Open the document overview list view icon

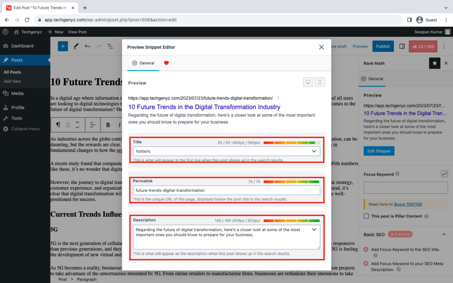tap(110, 46)
